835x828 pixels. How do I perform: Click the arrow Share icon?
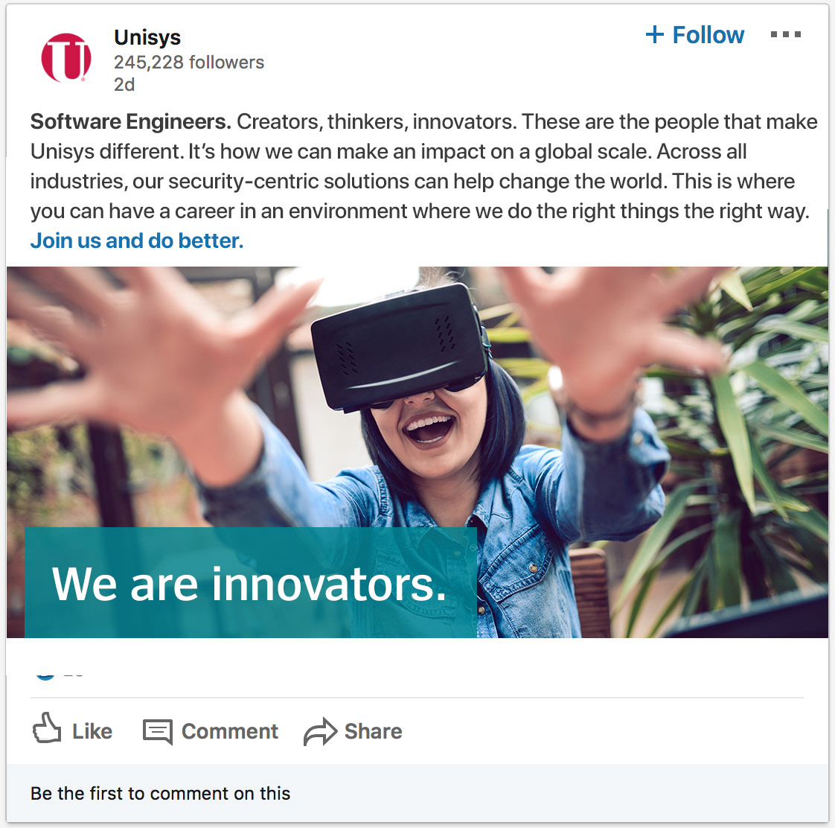click(320, 731)
